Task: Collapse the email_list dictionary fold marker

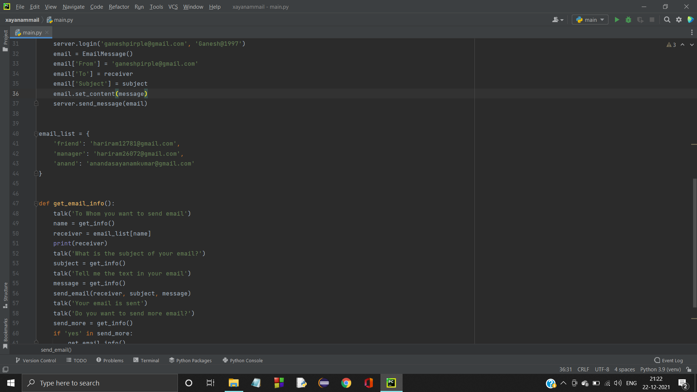Action: [36, 134]
